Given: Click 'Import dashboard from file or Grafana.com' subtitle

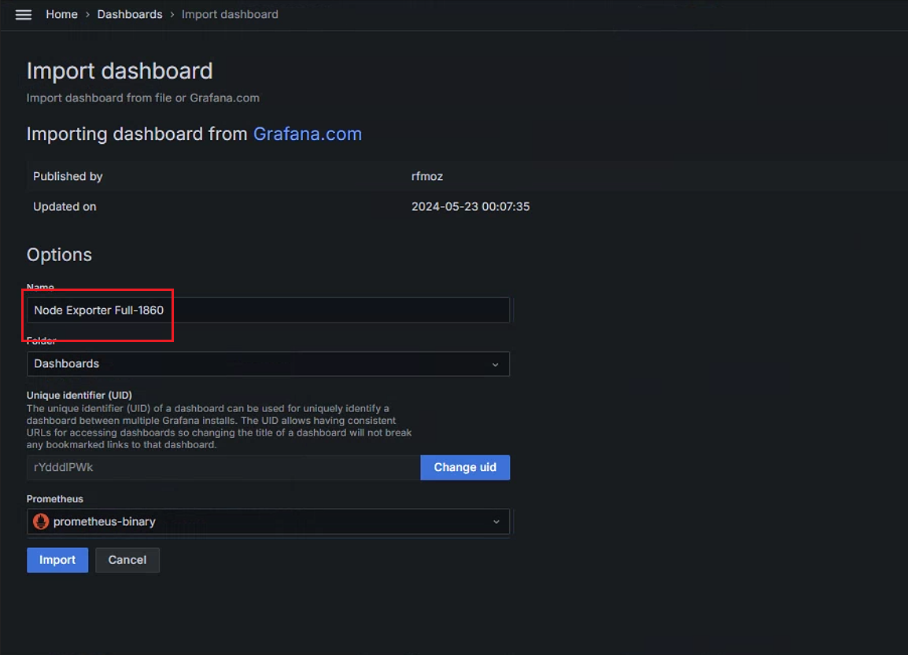Looking at the screenshot, I should pos(143,98).
